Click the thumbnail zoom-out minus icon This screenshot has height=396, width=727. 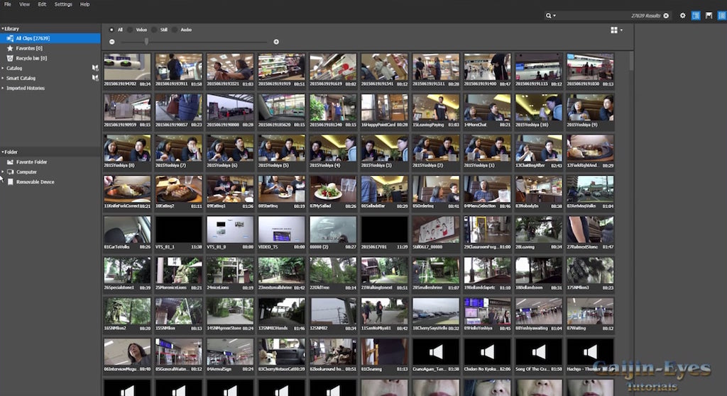[x=111, y=42]
